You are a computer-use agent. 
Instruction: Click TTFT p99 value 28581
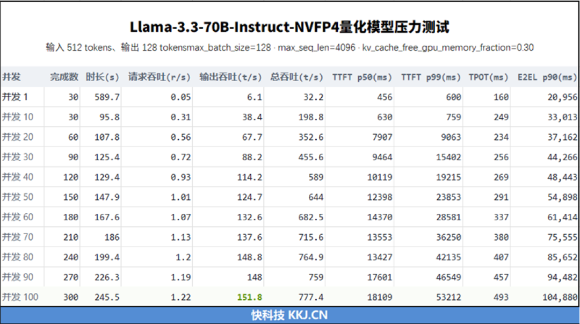pyautogui.click(x=448, y=218)
